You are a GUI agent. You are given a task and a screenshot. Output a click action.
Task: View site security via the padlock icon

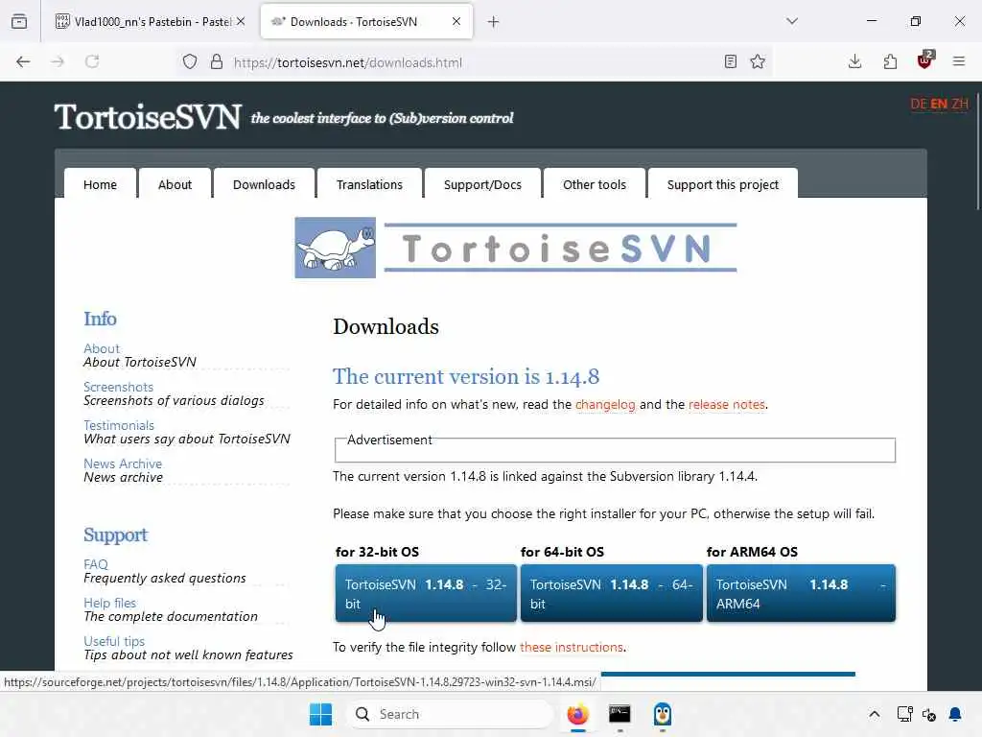point(216,61)
